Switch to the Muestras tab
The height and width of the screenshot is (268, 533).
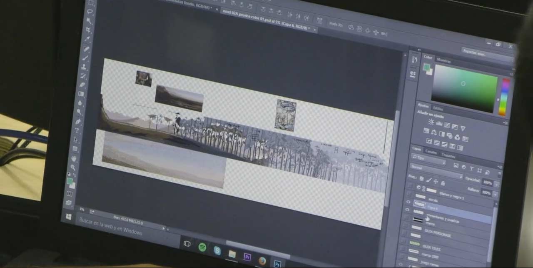click(x=443, y=61)
